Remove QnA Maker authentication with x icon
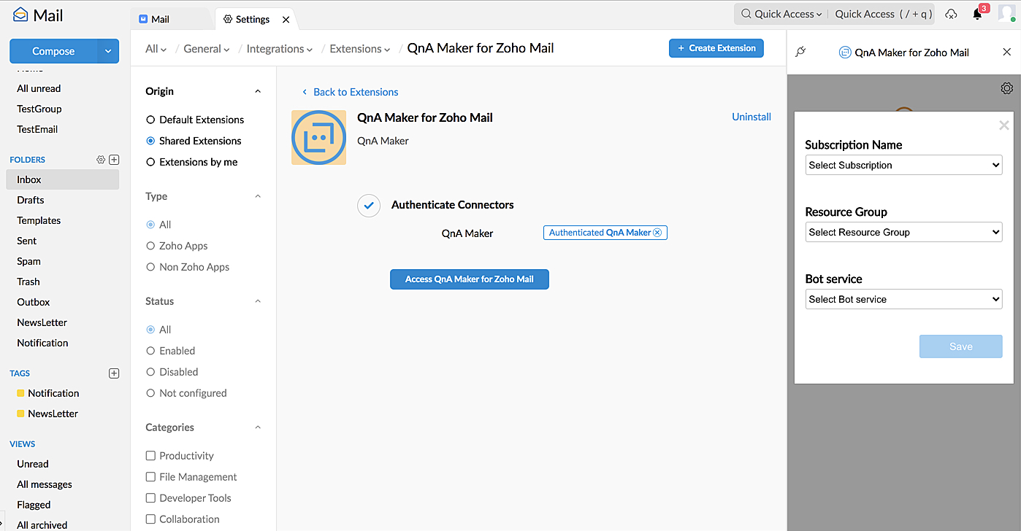This screenshot has width=1021, height=531. tap(657, 233)
